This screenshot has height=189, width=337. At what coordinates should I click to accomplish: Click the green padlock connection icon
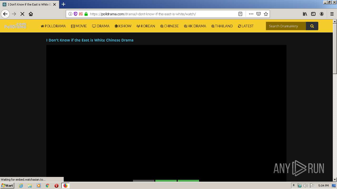pyautogui.click(x=86, y=14)
